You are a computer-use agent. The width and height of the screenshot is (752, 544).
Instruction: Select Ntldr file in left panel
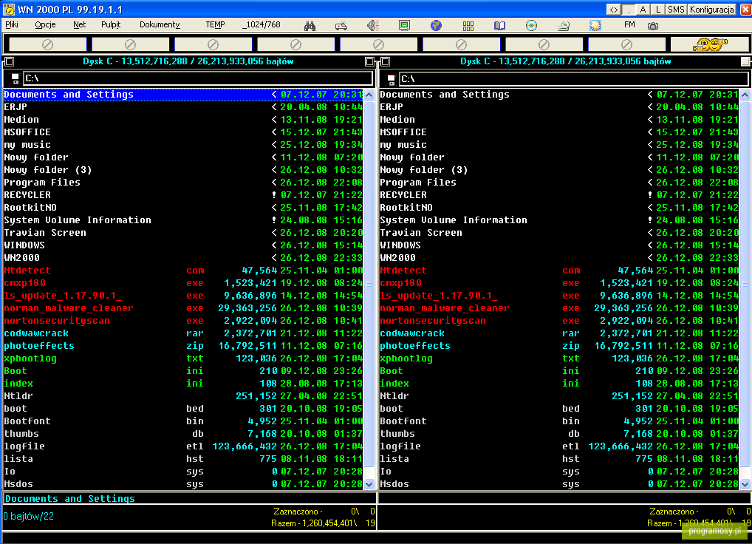183,395
